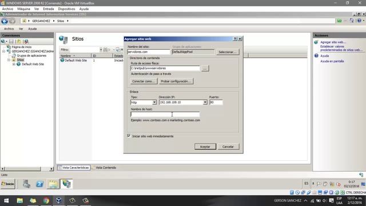Open VirtualBox Entrada menu
The image size is (366, 206).
(49, 9)
